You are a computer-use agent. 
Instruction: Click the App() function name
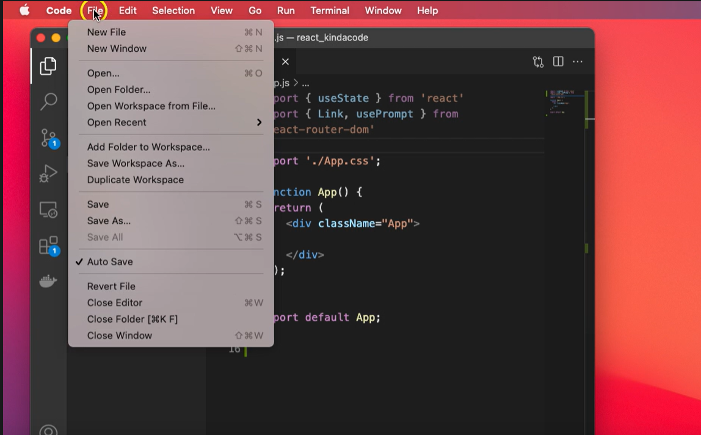pos(333,192)
